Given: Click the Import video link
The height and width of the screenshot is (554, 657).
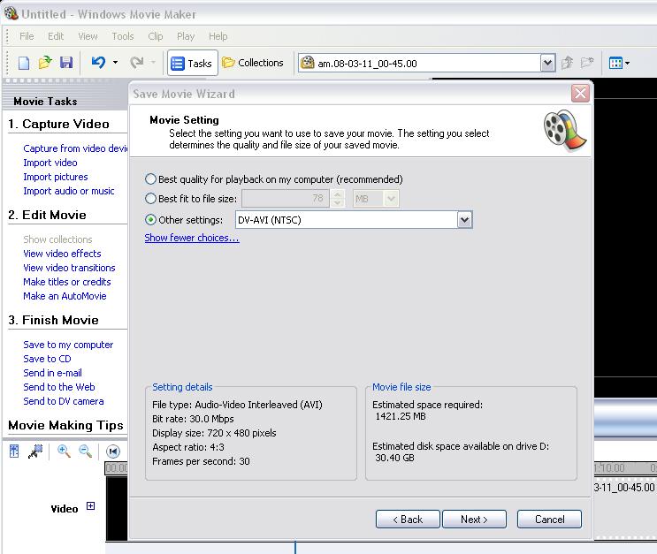Looking at the screenshot, I should [x=50, y=163].
